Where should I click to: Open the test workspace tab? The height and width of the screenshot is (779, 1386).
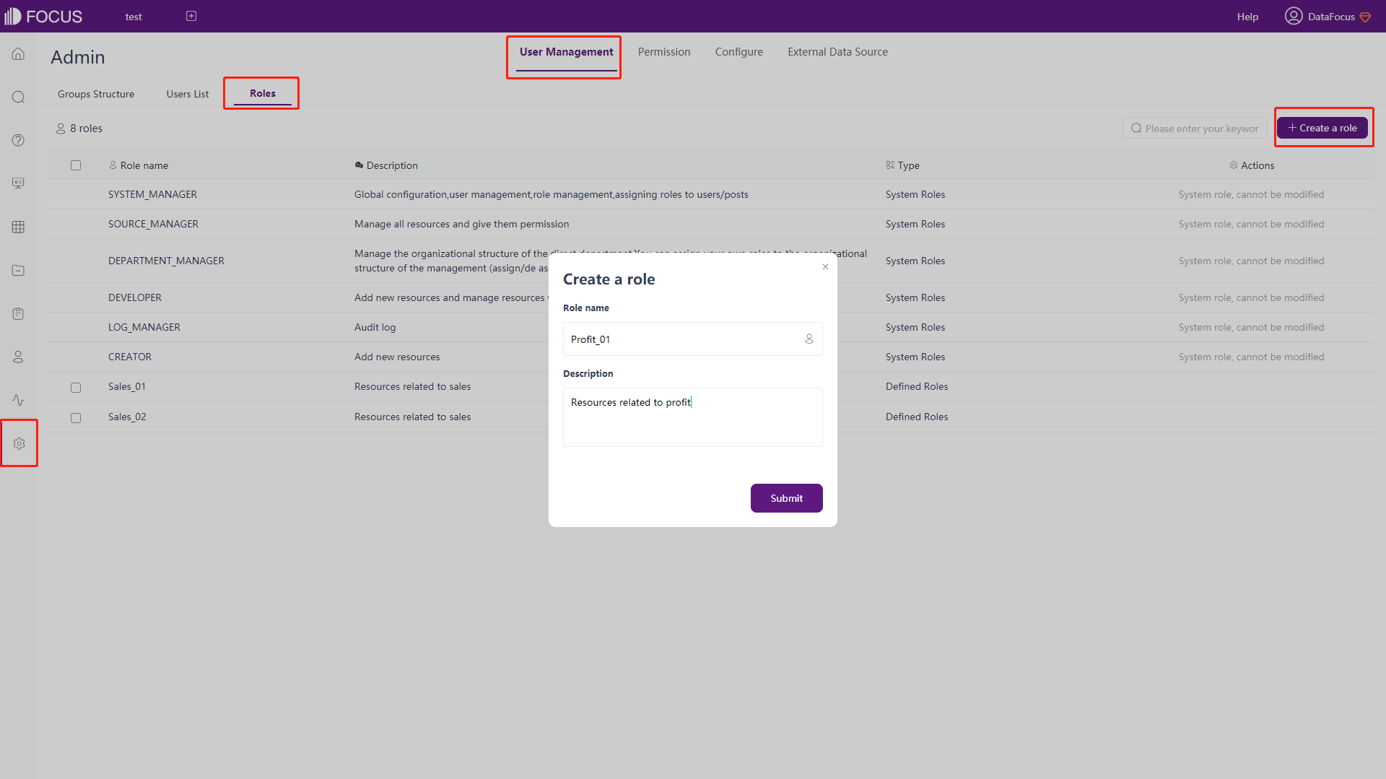tap(134, 17)
